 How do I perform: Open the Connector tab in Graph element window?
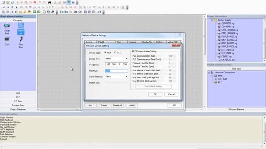click(x=18, y=20)
